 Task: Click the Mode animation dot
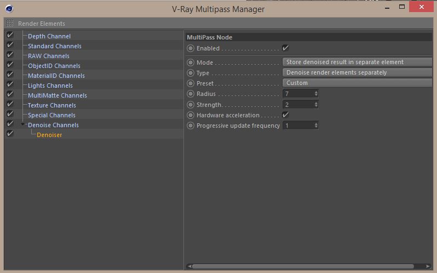[x=191, y=62]
